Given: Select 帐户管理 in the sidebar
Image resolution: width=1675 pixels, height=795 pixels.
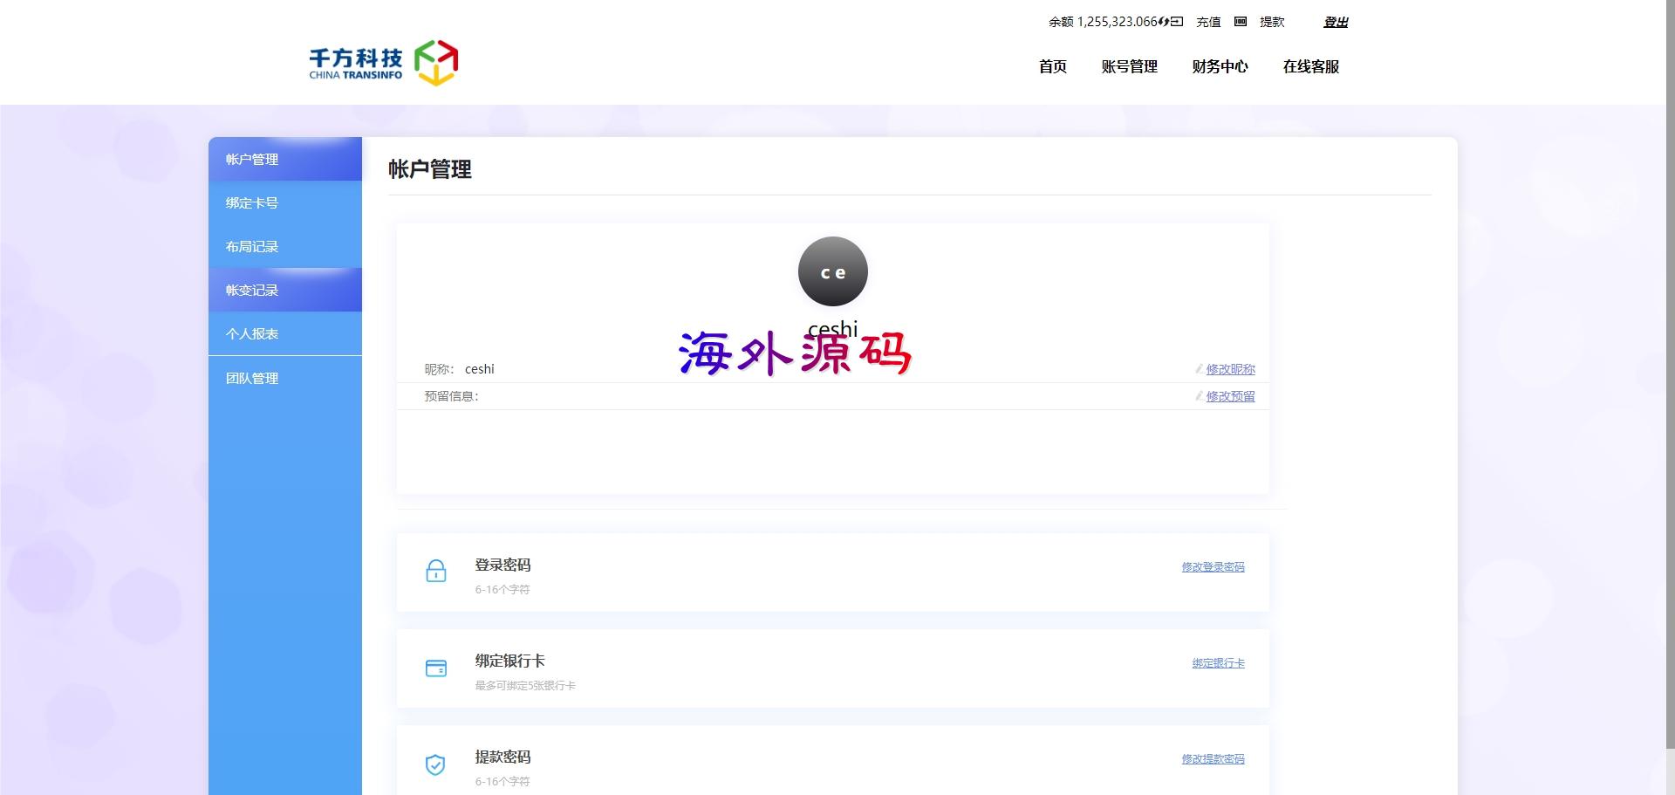Looking at the screenshot, I should 285,159.
